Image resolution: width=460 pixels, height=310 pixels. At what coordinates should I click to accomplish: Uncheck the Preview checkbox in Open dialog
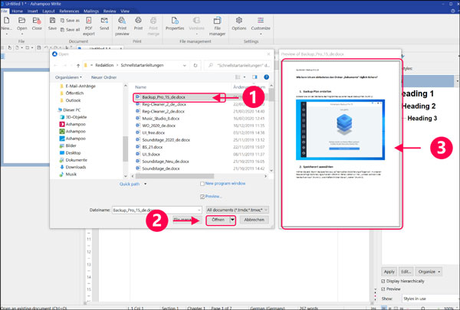202,196
